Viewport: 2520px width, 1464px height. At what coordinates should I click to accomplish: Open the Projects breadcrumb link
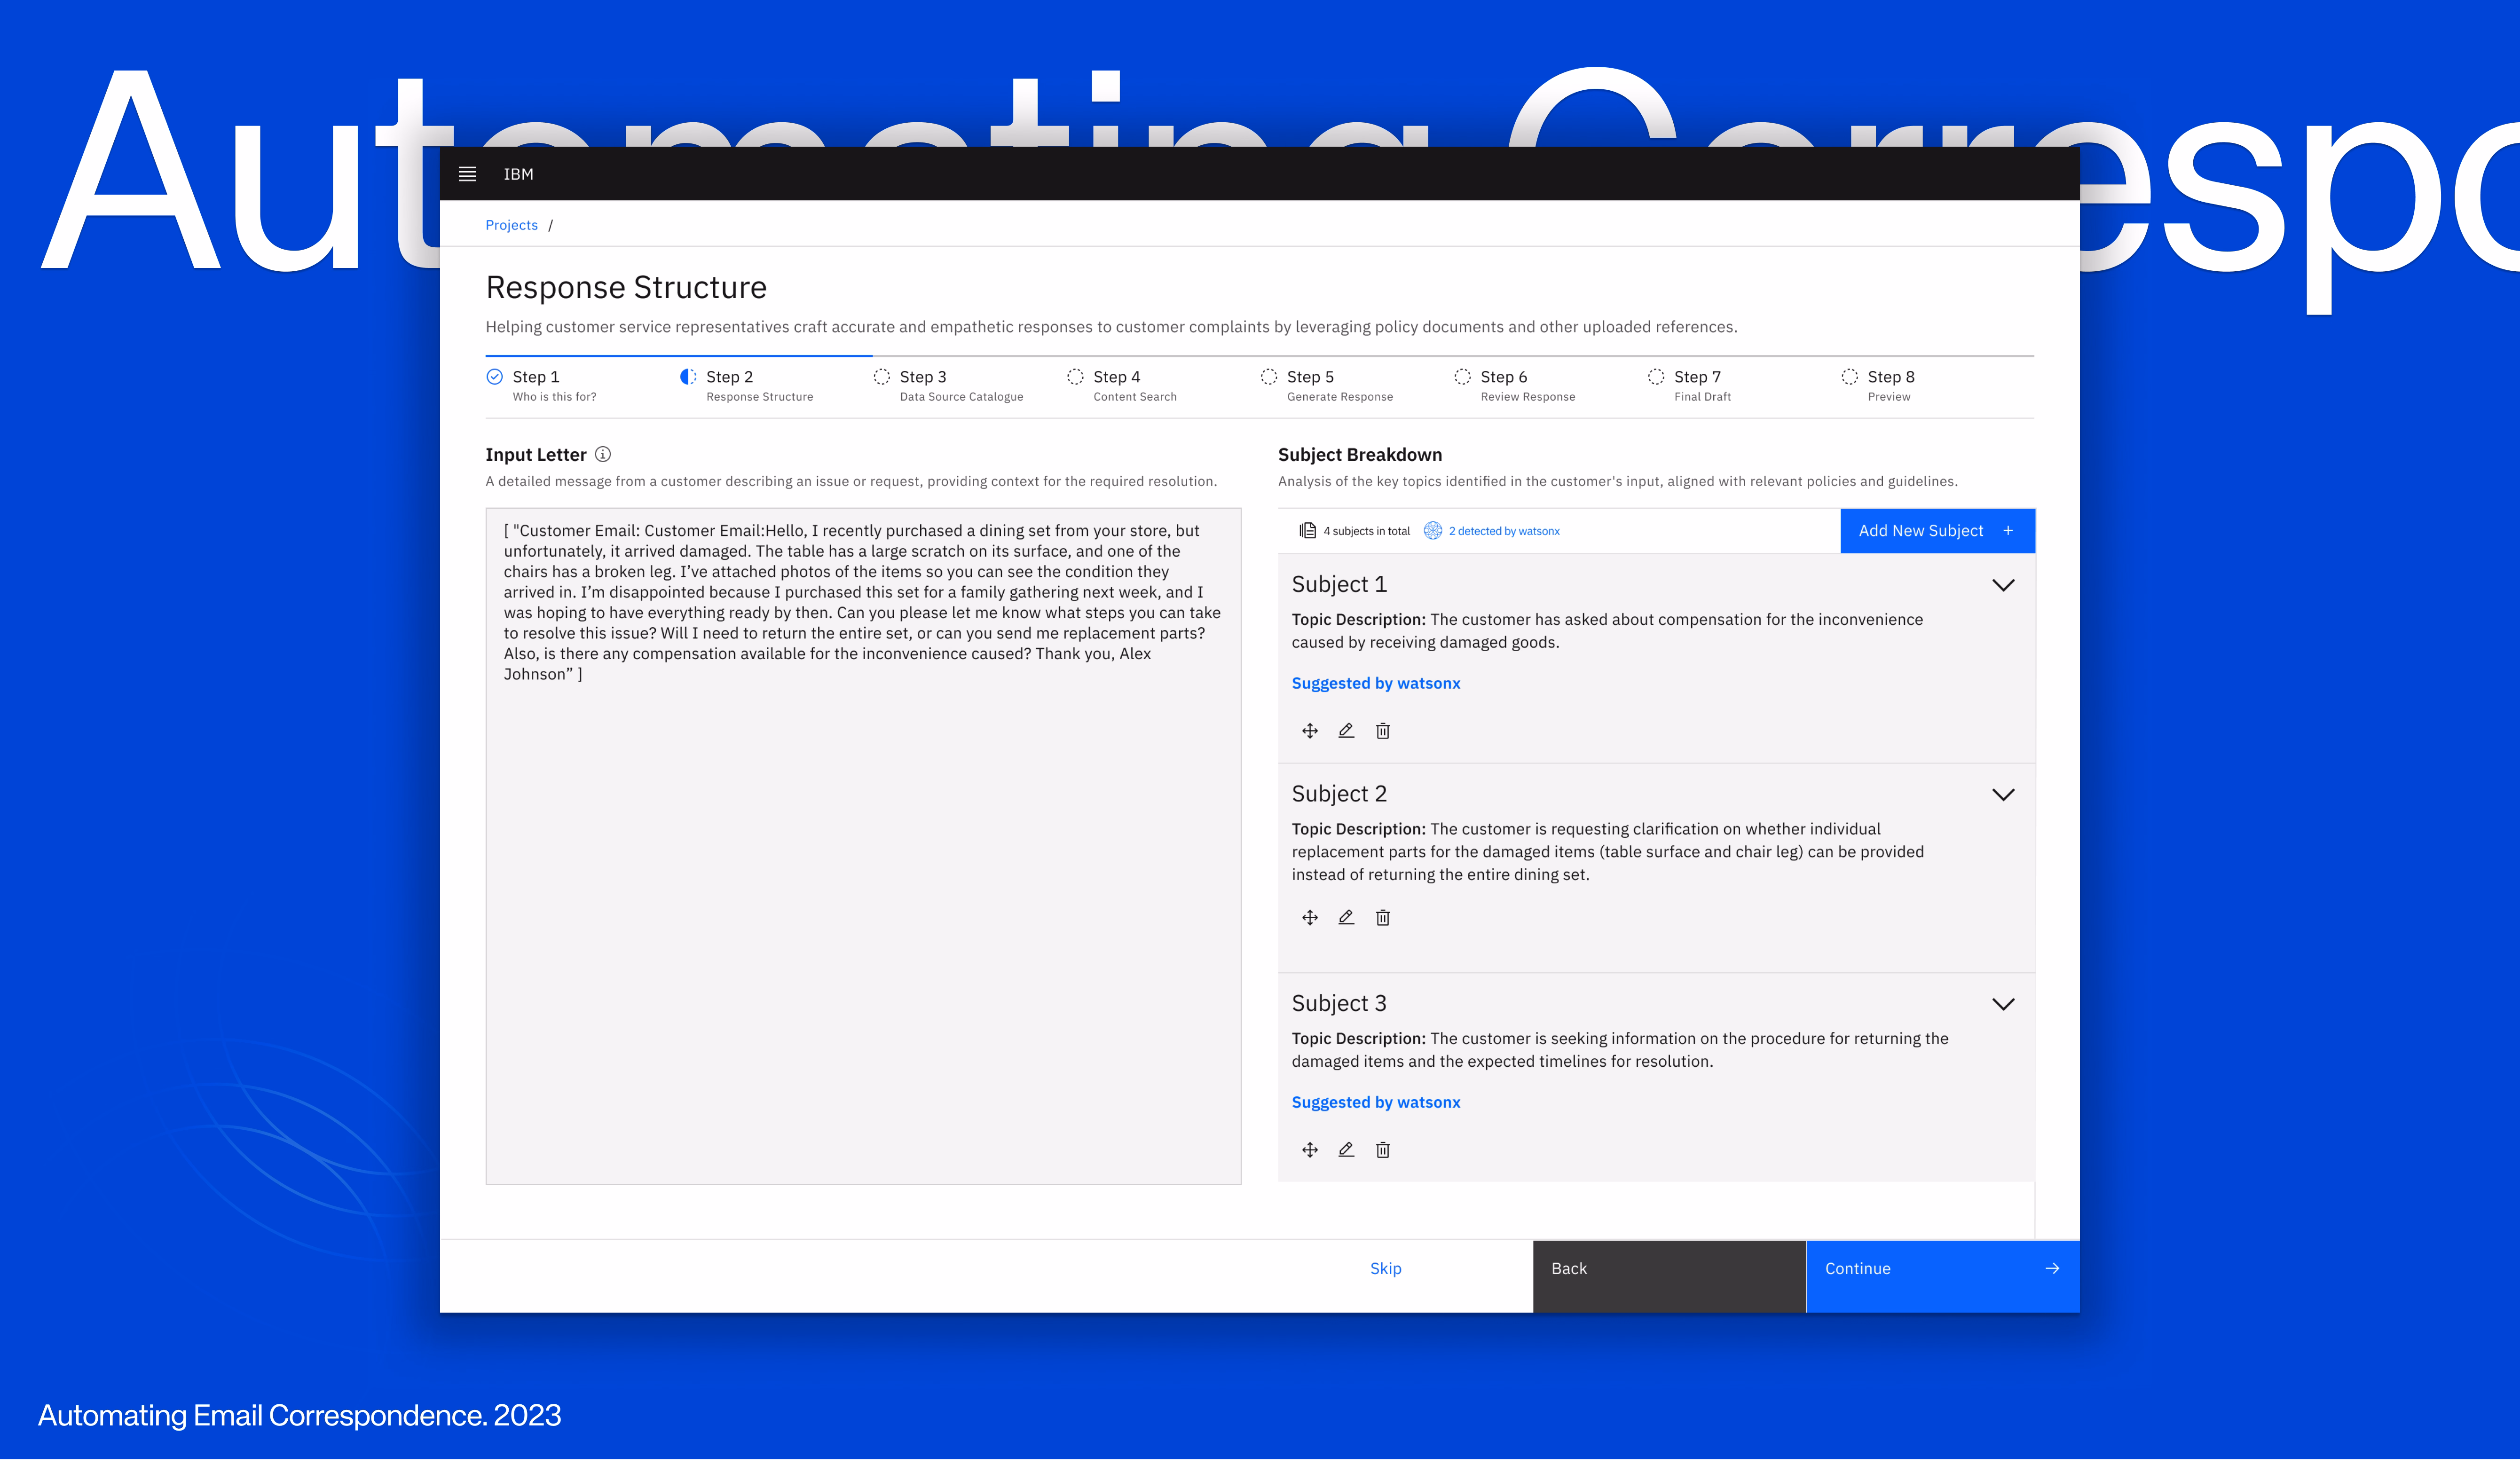511,225
